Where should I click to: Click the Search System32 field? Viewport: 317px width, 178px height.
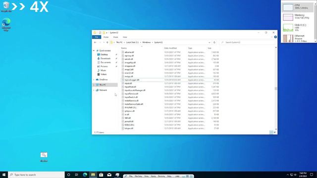(x=248, y=43)
